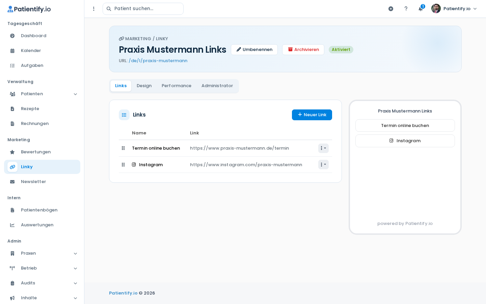
Task: Click the Patientify.io logo
Action: click(x=29, y=9)
